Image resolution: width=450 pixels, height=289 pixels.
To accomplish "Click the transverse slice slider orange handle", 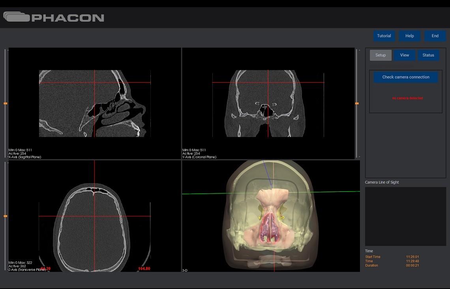I will pos(6,216).
